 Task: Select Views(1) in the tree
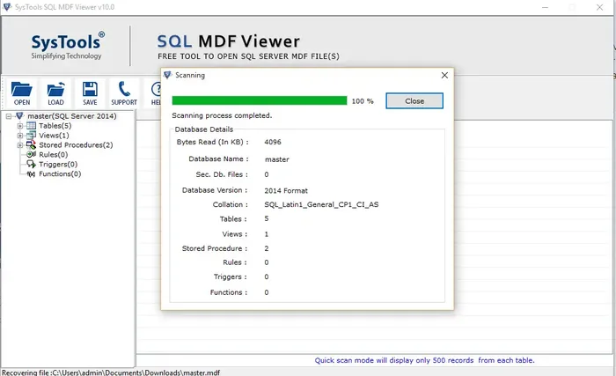(54, 136)
